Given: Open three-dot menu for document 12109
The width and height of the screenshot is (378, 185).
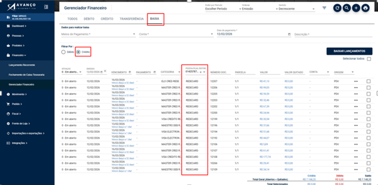Looking at the screenshot, I should [x=356, y=169].
